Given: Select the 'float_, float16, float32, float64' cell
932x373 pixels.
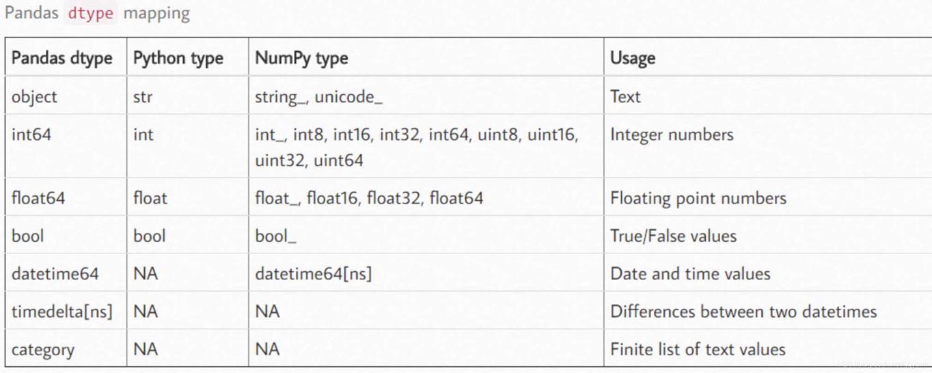Looking at the screenshot, I should click(369, 198).
